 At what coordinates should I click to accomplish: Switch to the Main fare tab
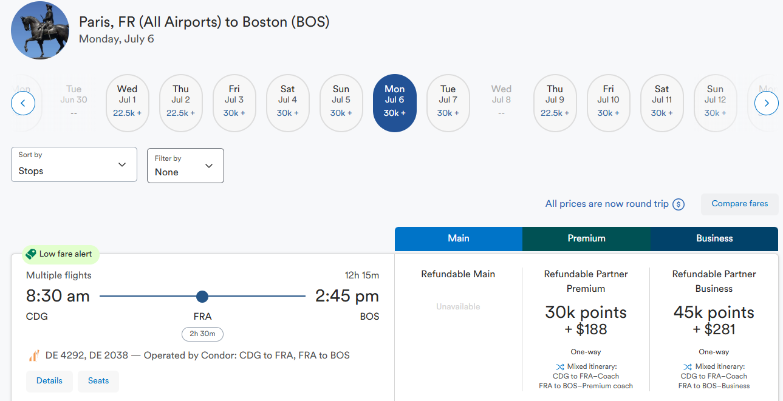[458, 238]
